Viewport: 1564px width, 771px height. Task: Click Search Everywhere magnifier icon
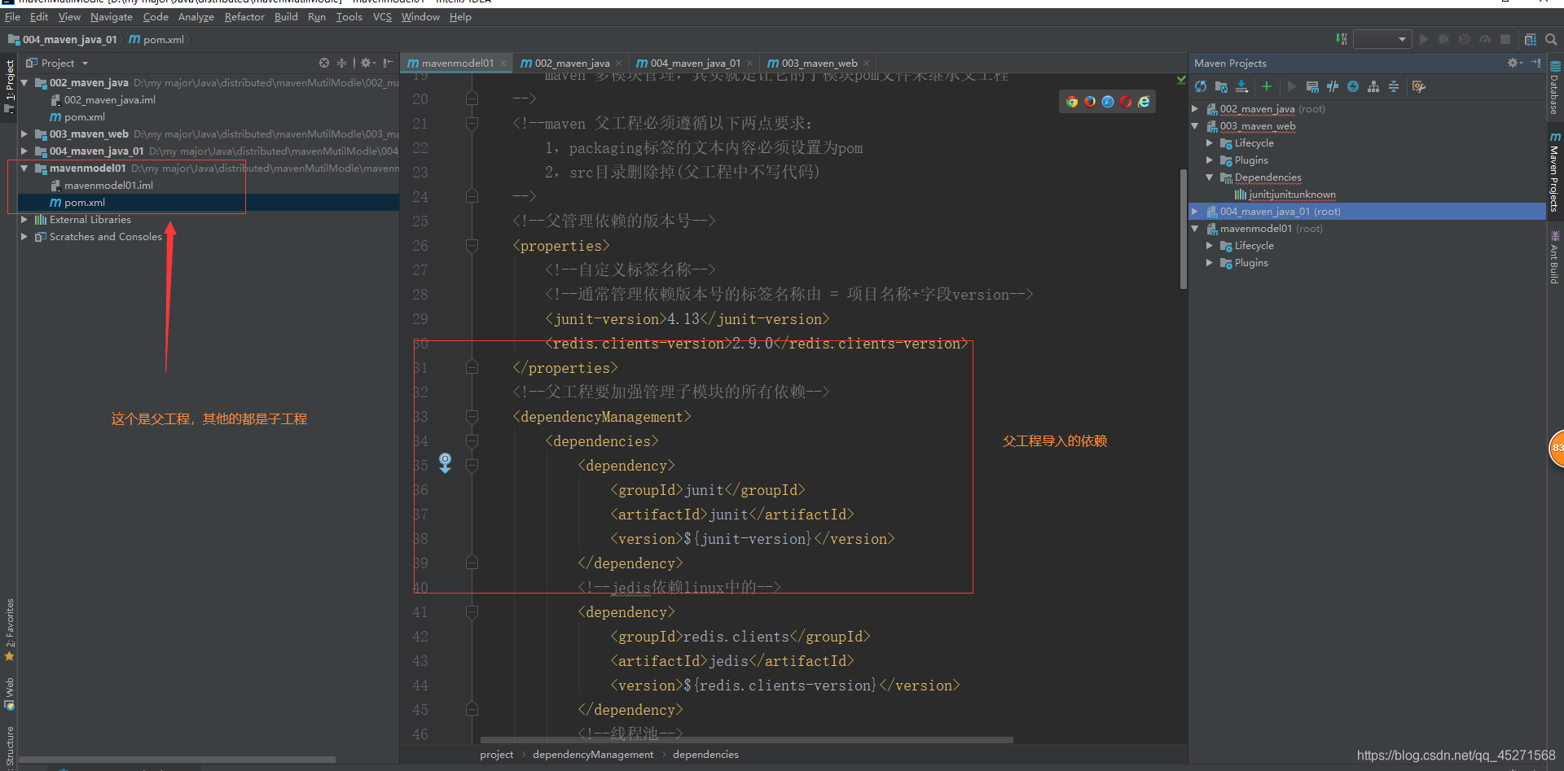coord(1551,39)
